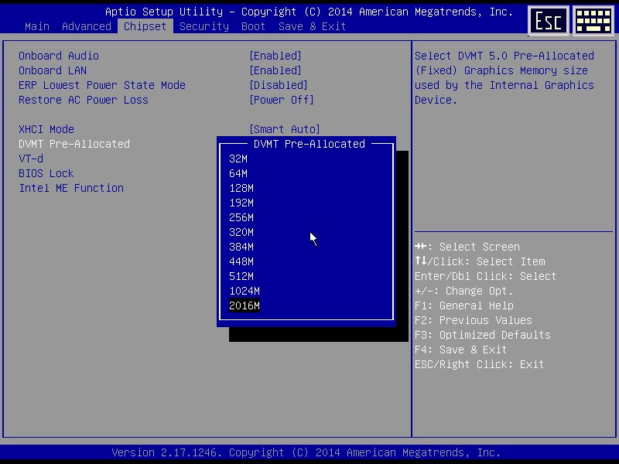Click F1: General Help hint
This screenshot has height=464, width=619.
(463, 305)
